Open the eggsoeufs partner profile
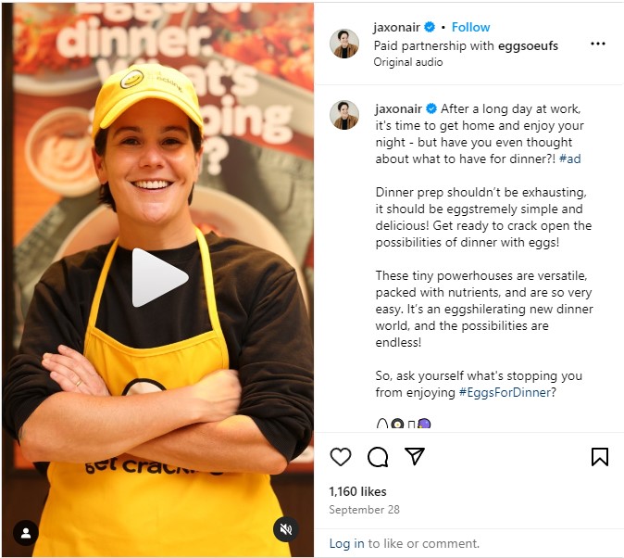This screenshot has height=558, width=624. point(528,45)
